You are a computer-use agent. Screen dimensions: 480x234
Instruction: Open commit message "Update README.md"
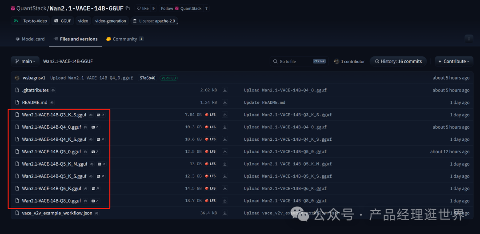pyautogui.click(x=264, y=103)
